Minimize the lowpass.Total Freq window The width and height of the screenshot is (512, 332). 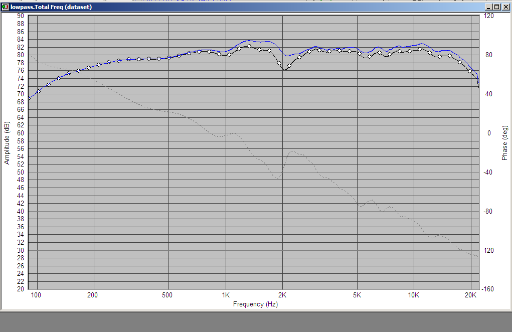click(x=489, y=7)
